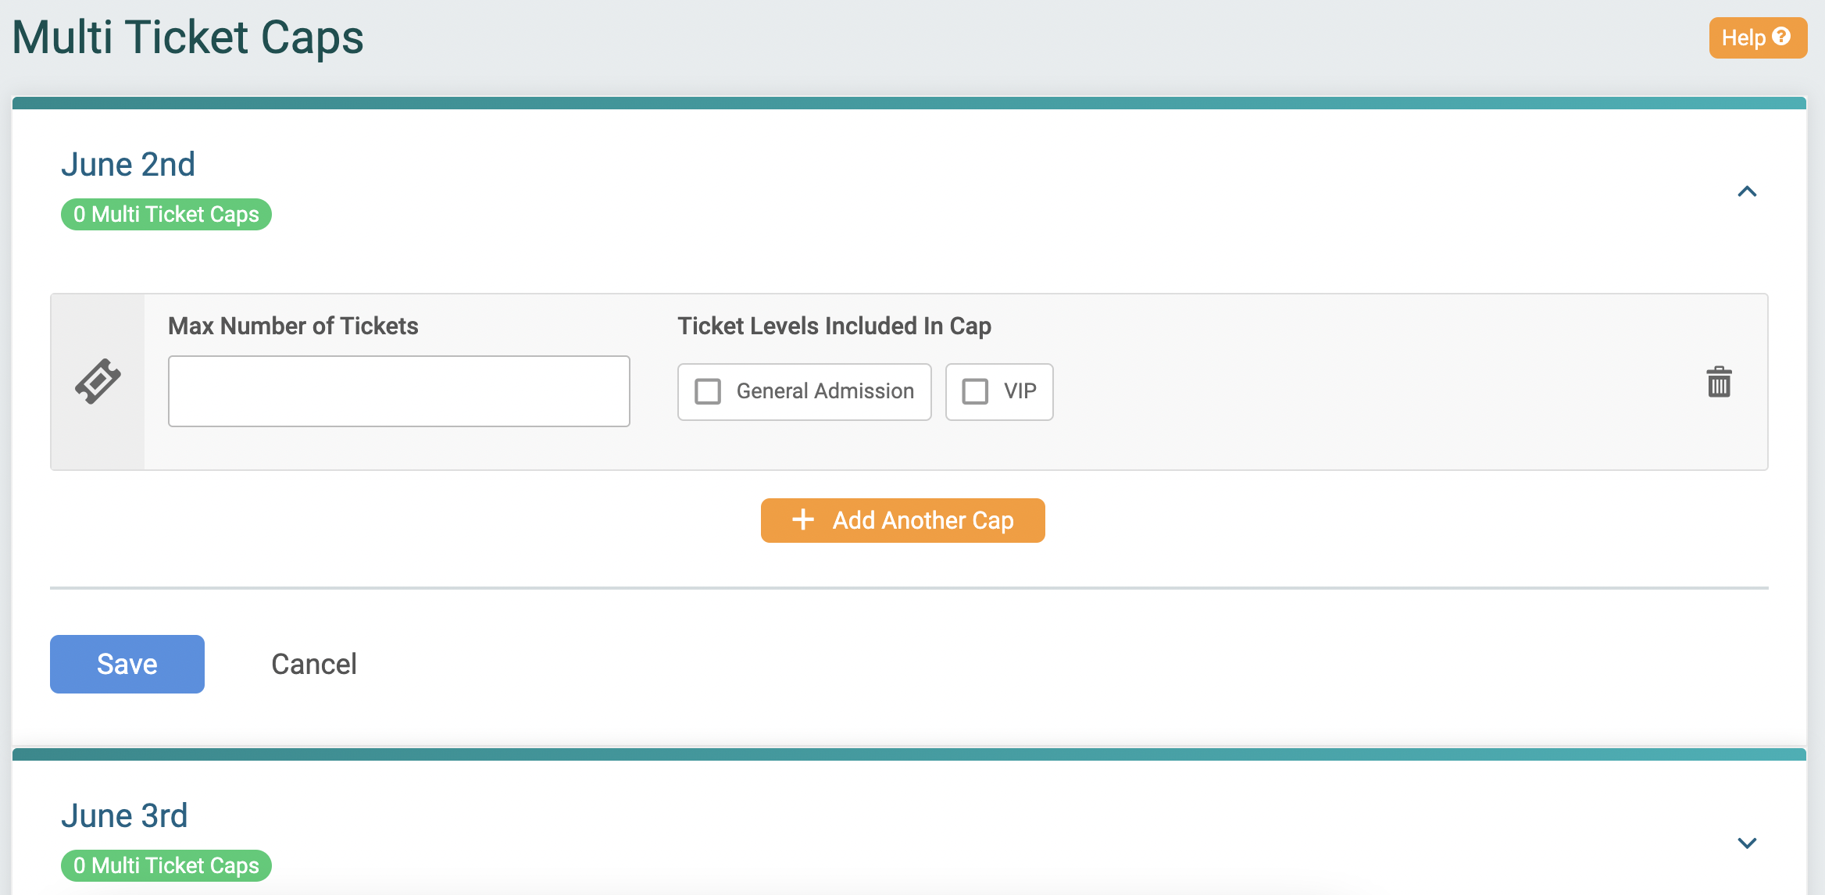This screenshot has height=895, width=1825.
Task: Click the ticket icon in the cap row
Action: click(98, 381)
